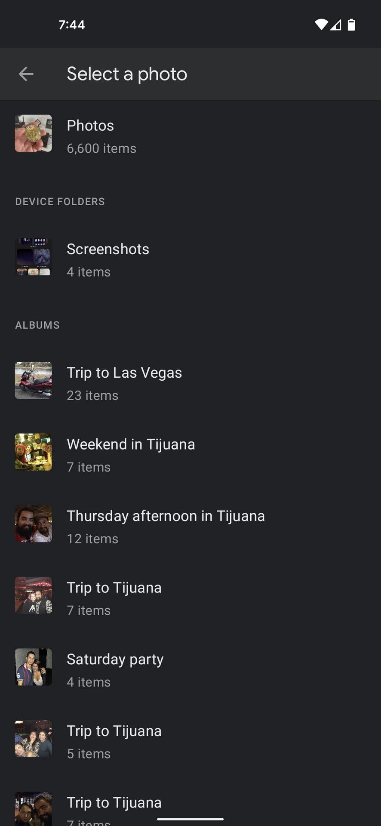Select the Screenshots device folder label
The width and height of the screenshot is (381, 826).
(x=108, y=249)
